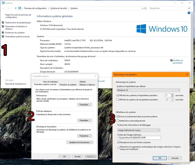The height and width of the screenshot is (165, 195).
Task: Switch to Nom de l'ordinateur tab
Action: 51,82
